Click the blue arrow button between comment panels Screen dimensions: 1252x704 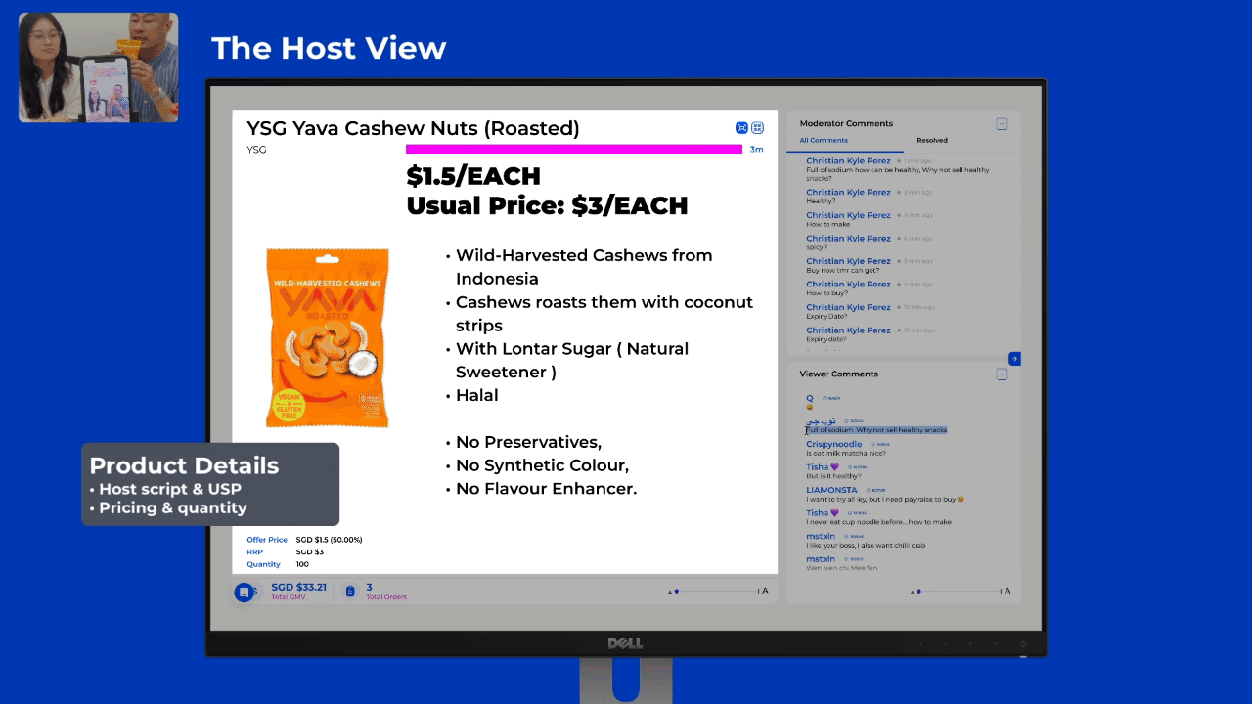point(1014,359)
